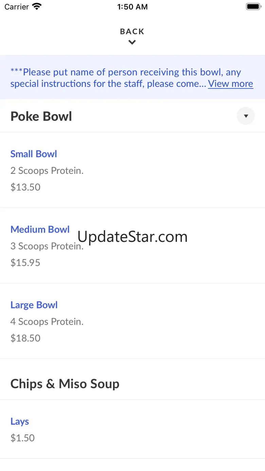The image size is (265, 471).
Task: Tap the 1:50 AM clock
Action: 132,7
